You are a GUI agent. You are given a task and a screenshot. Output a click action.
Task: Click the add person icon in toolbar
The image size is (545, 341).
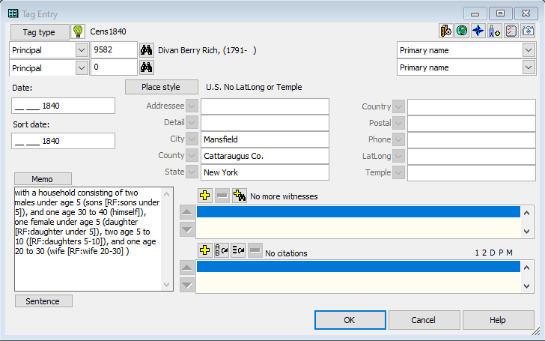[x=495, y=31]
